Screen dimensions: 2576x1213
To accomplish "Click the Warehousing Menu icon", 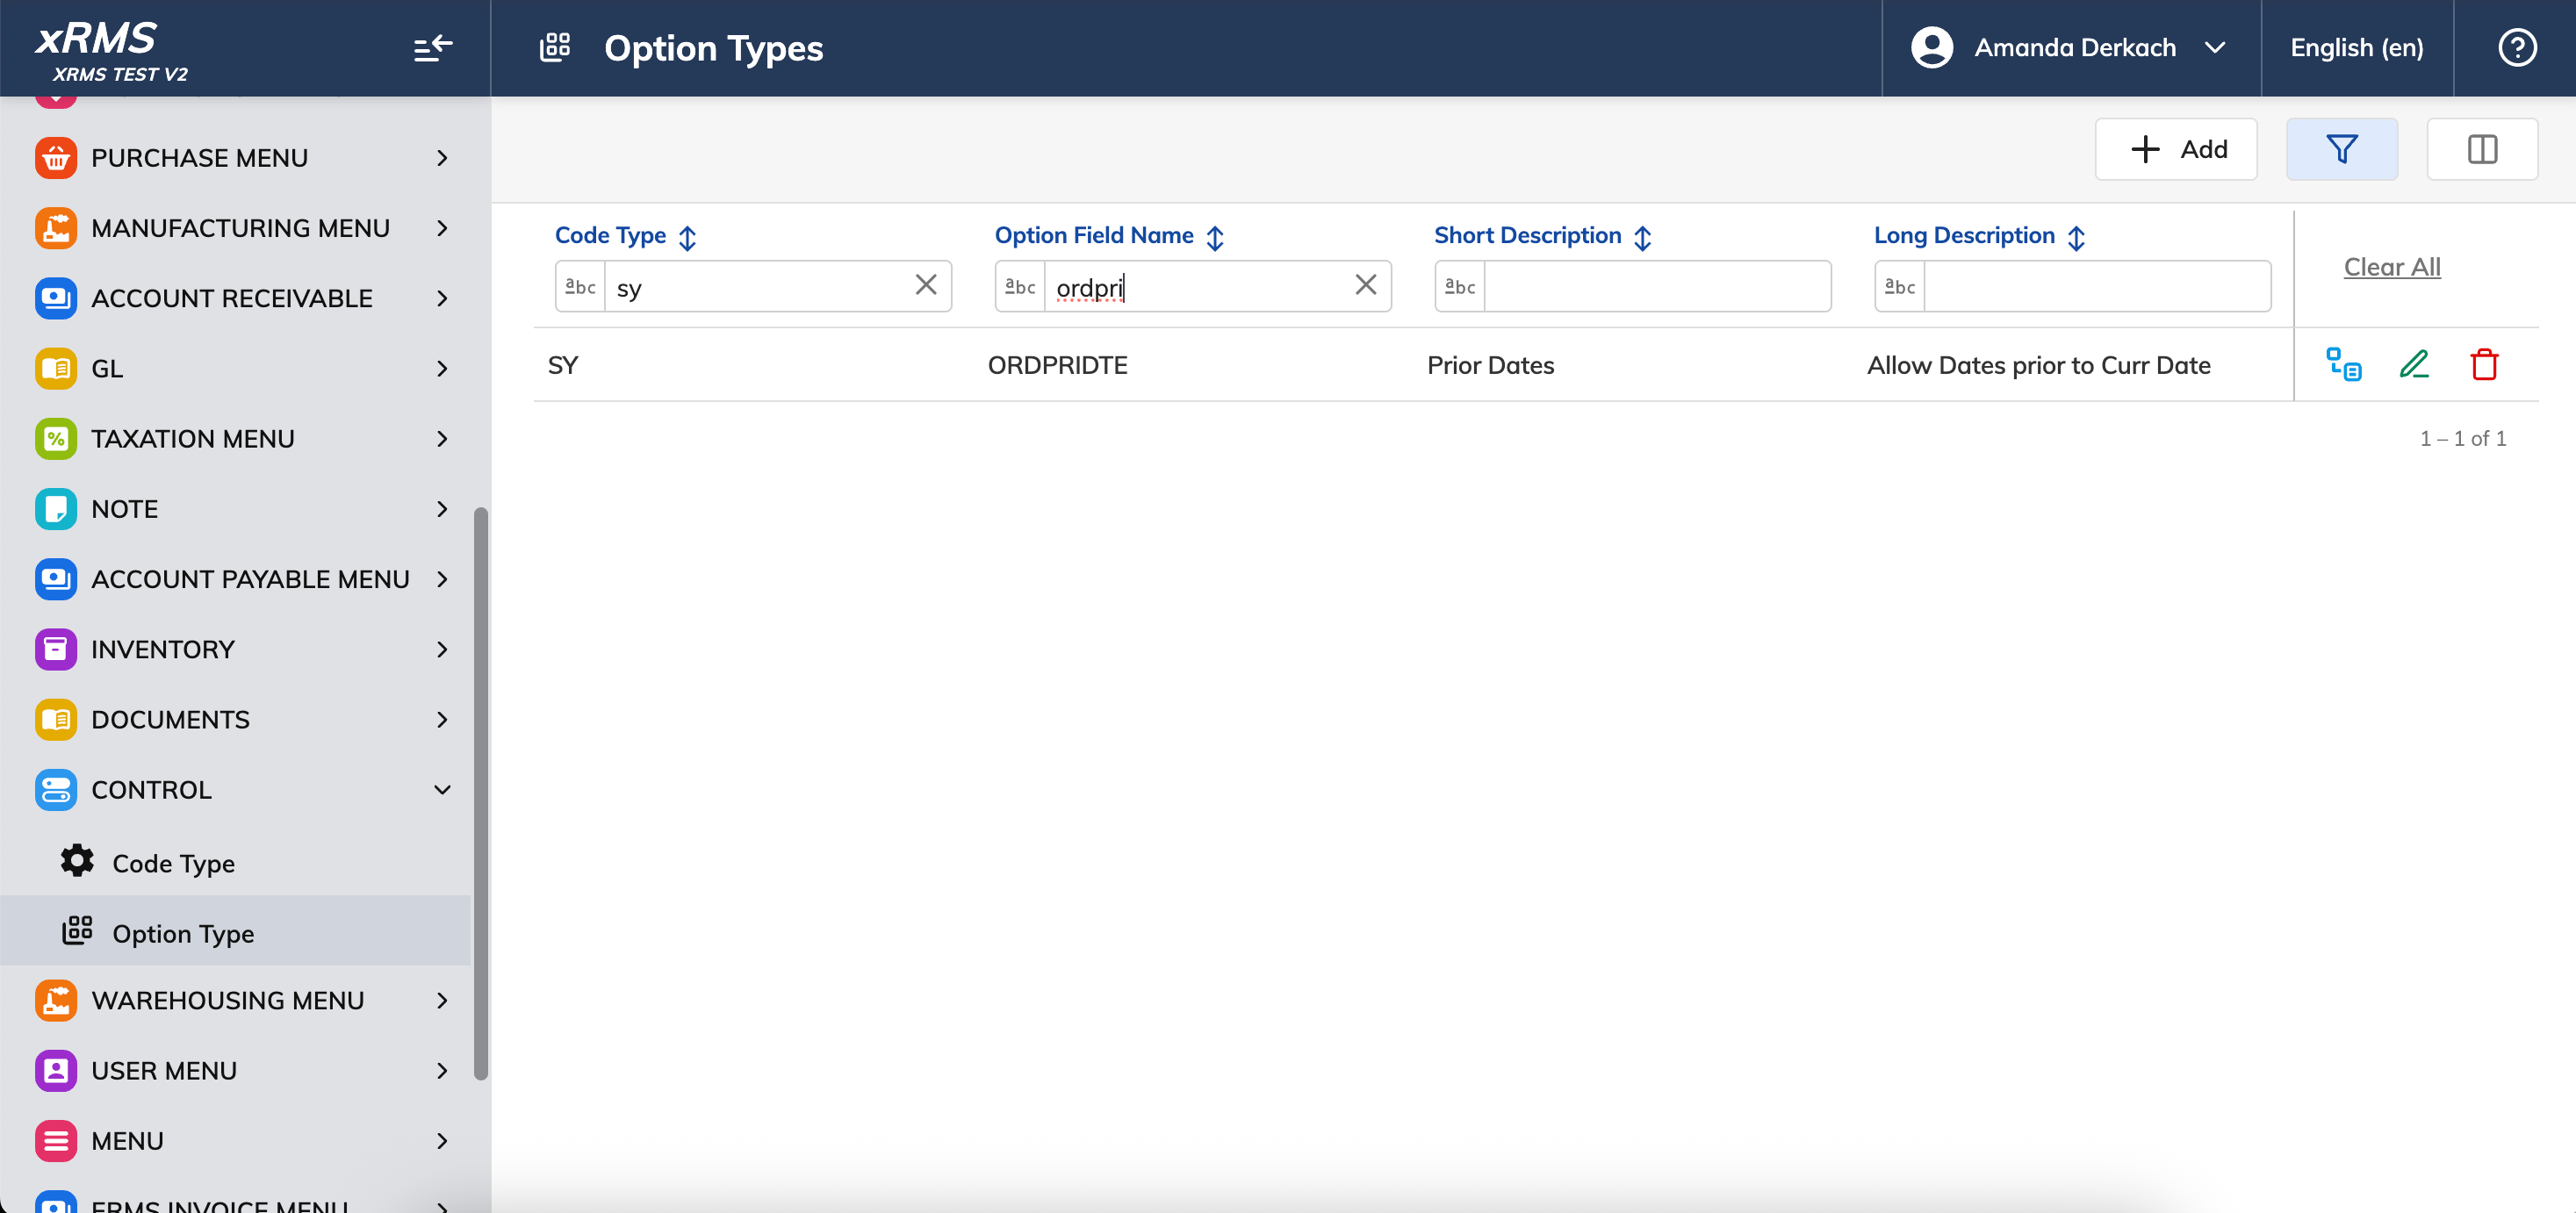I will (x=56, y=1001).
